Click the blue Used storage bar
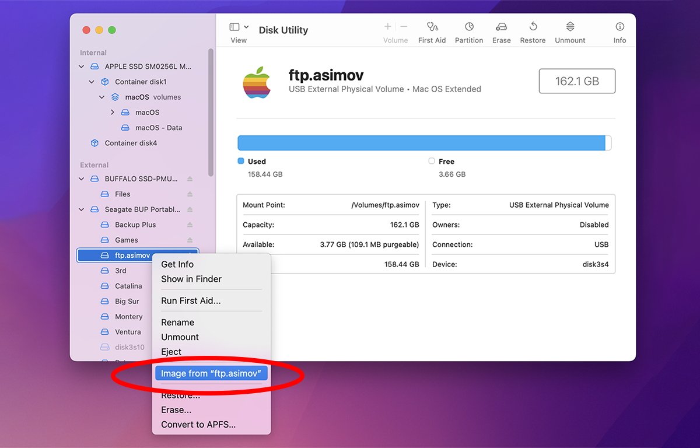 pos(421,143)
